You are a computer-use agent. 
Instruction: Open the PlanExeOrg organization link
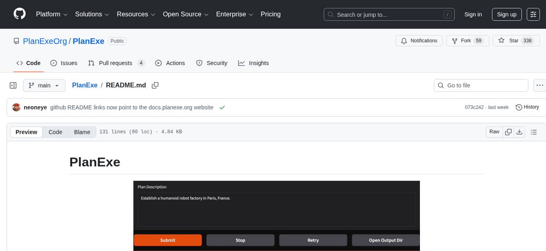[45, 41]
